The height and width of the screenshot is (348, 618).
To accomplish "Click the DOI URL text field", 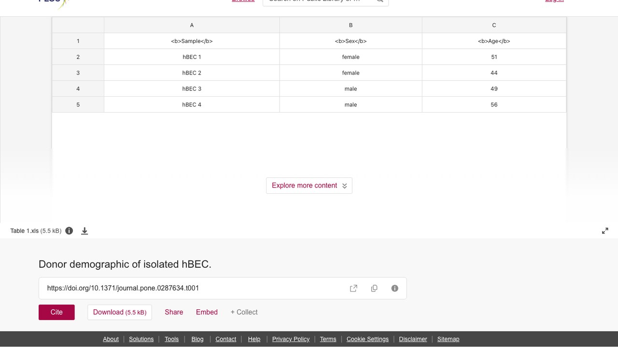I will click(223, 289).
